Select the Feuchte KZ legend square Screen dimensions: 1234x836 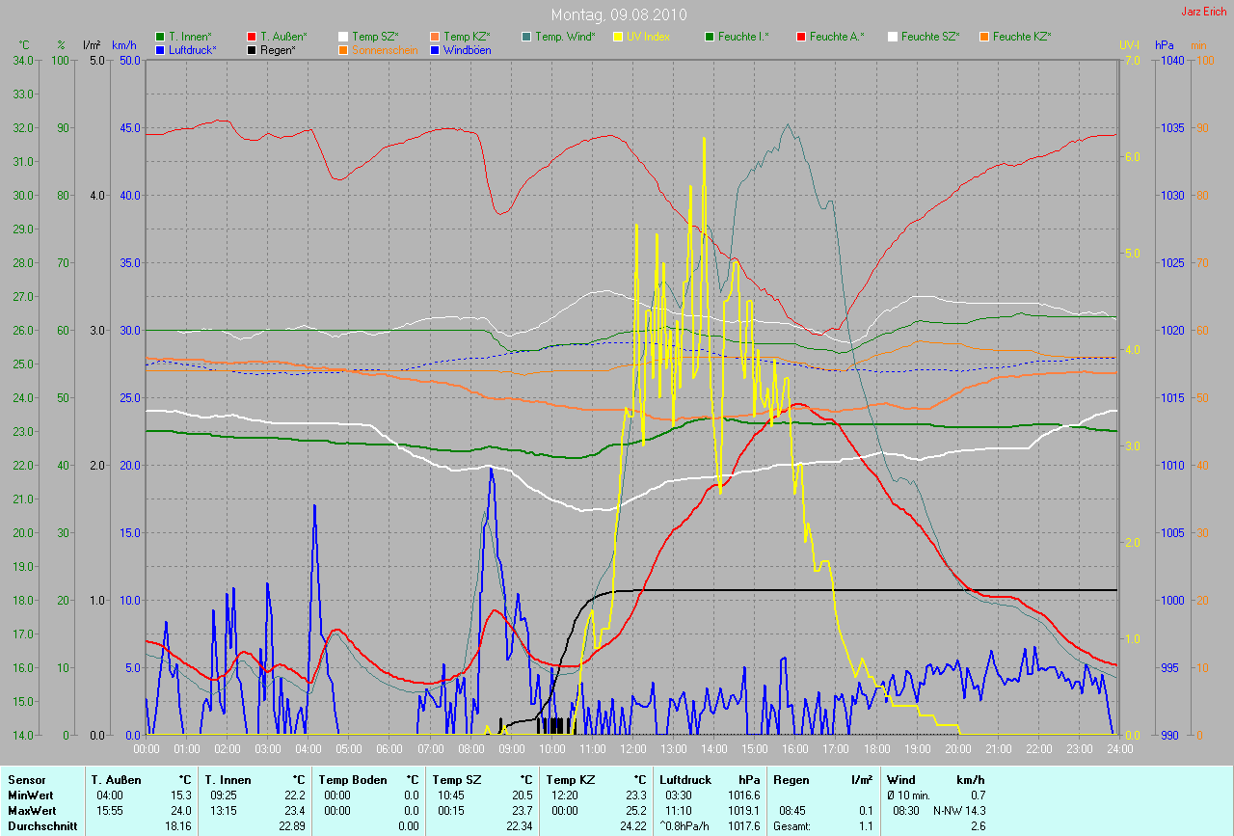click(x=984, y=37)
